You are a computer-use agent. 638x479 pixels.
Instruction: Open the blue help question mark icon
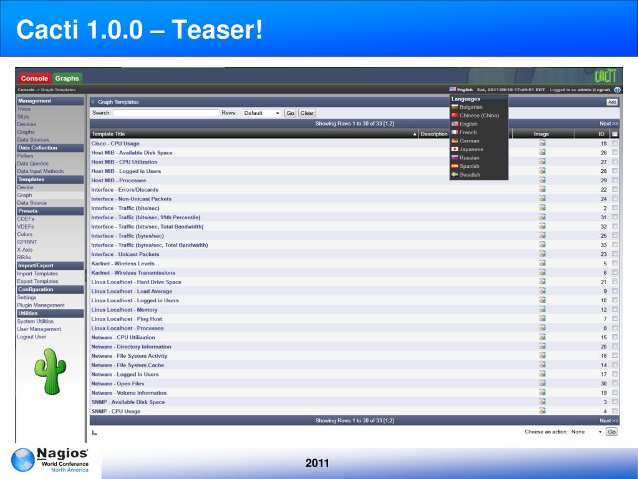coord(617,89)
